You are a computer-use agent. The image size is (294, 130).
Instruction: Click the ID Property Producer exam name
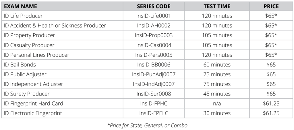[x=29, y=35]
